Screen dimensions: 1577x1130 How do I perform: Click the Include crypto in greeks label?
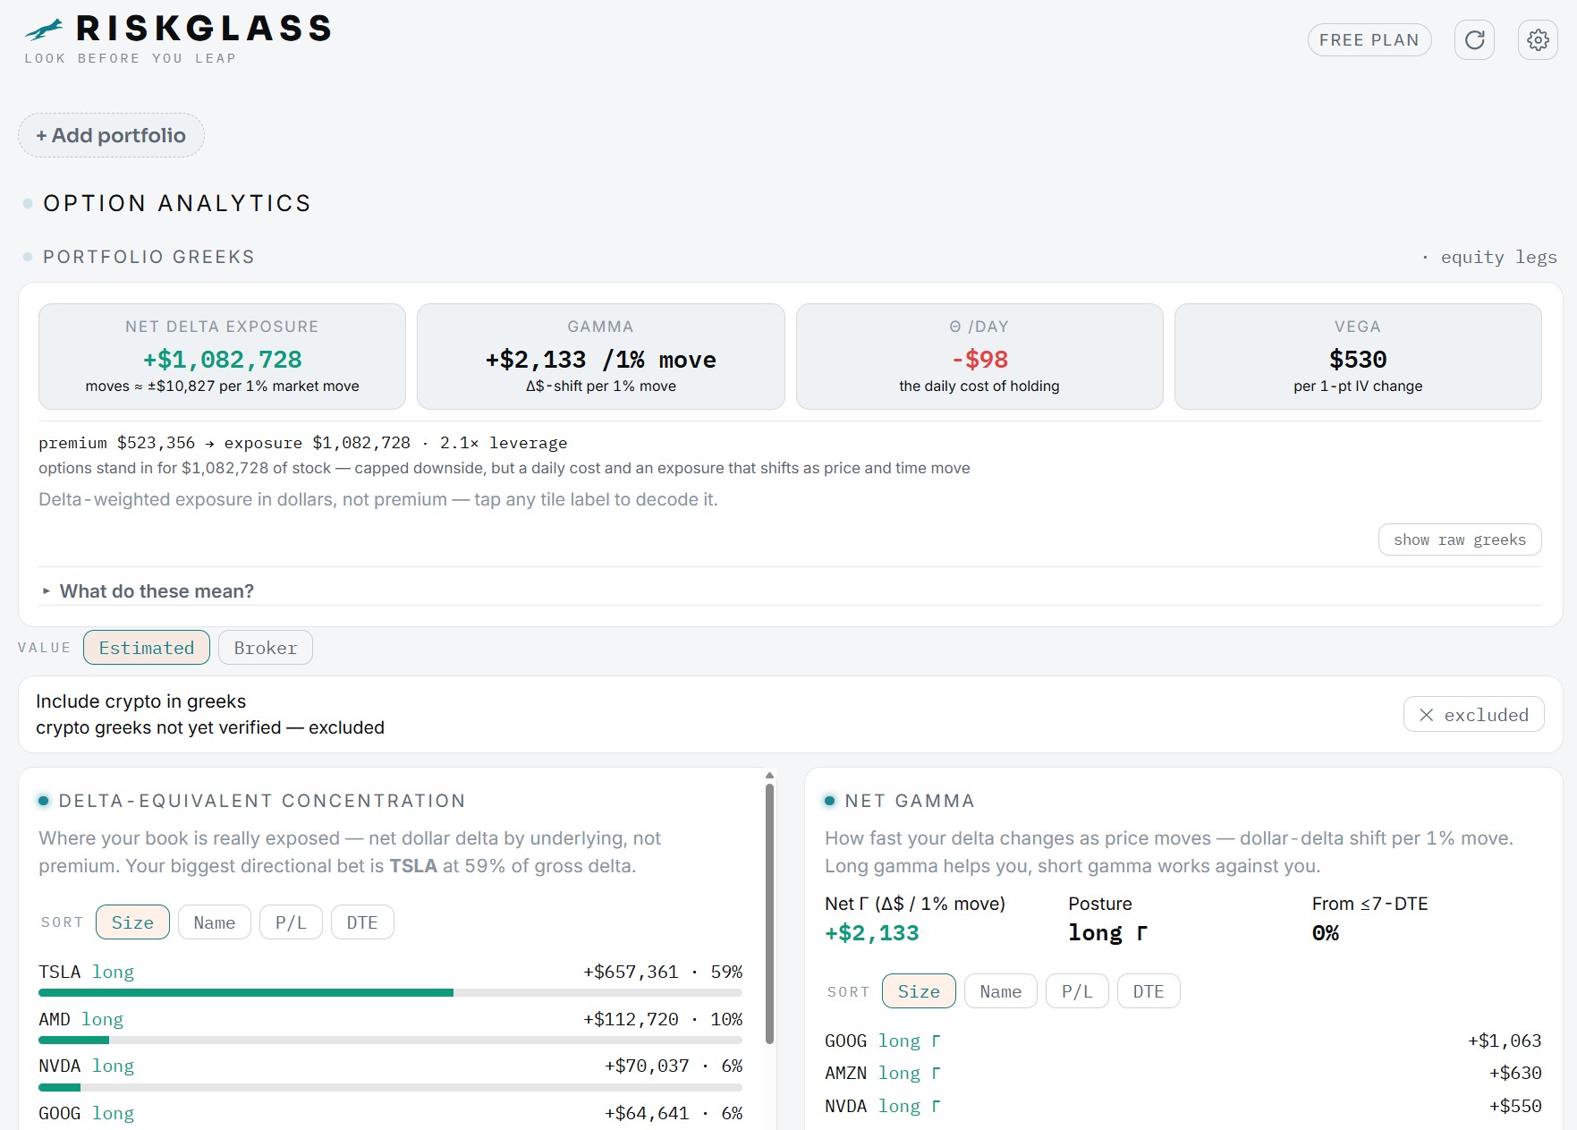click(x=140, y=701)
